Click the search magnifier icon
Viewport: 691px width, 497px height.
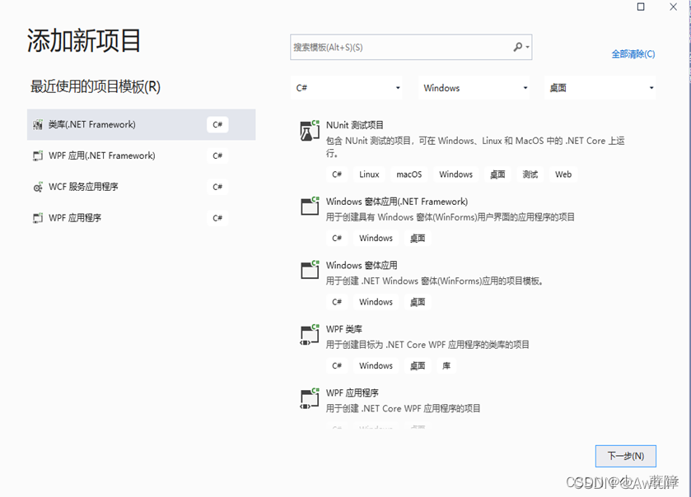coord(517,47)
